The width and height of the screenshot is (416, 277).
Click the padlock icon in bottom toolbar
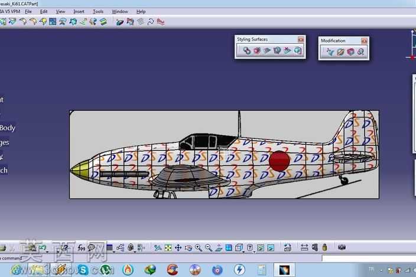130,248
